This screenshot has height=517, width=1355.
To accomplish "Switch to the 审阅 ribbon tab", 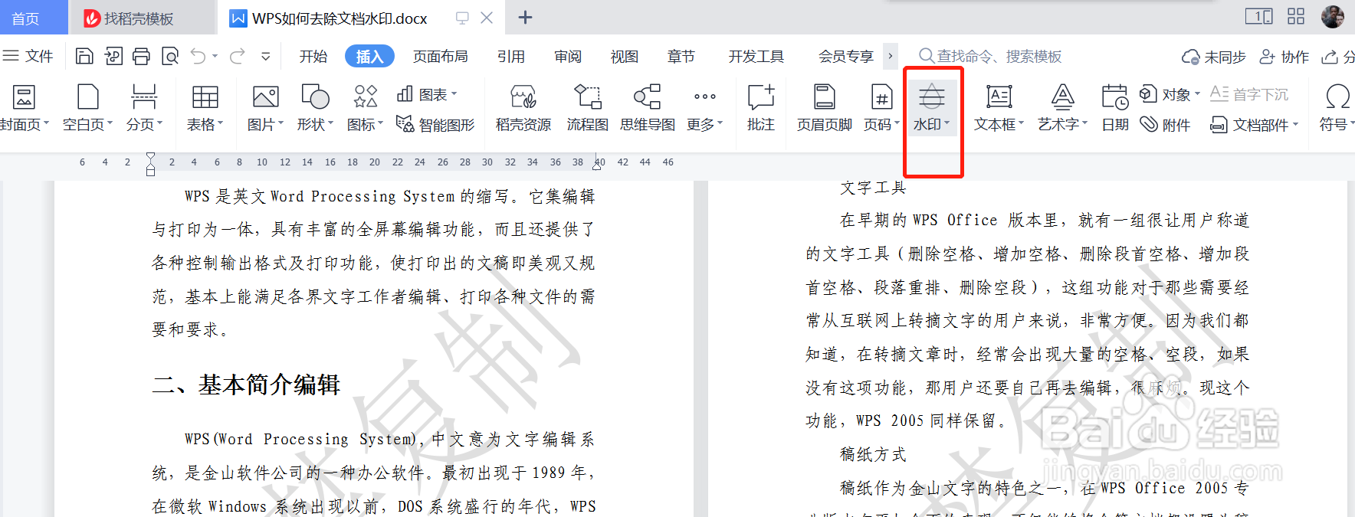I will click(x=568, y=56).
